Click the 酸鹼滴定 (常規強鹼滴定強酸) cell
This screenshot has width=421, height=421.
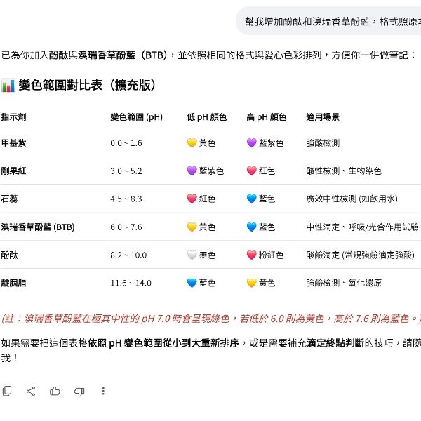(x=361, y=255)
